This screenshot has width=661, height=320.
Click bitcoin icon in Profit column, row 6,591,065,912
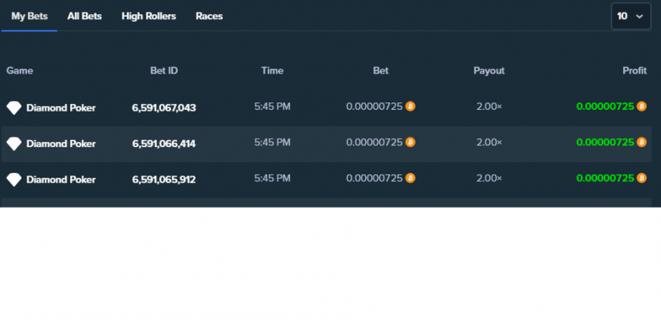point(641,178)
